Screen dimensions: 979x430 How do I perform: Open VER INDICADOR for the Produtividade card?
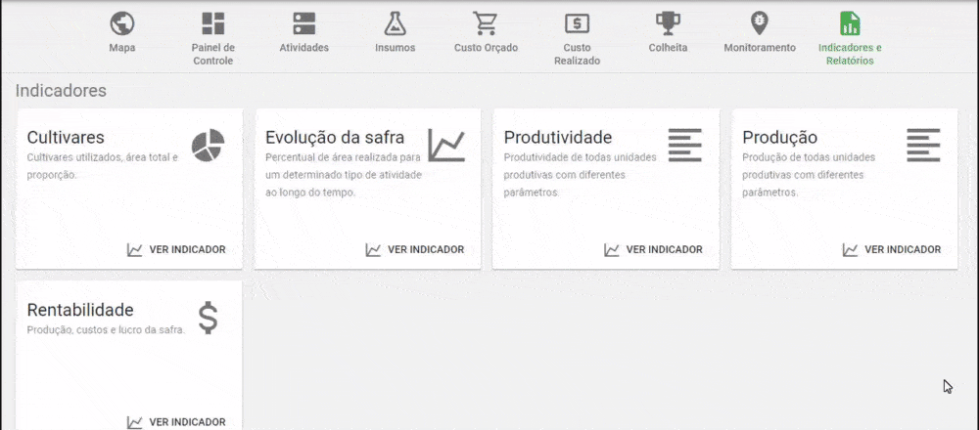click(x=653, y=249)
